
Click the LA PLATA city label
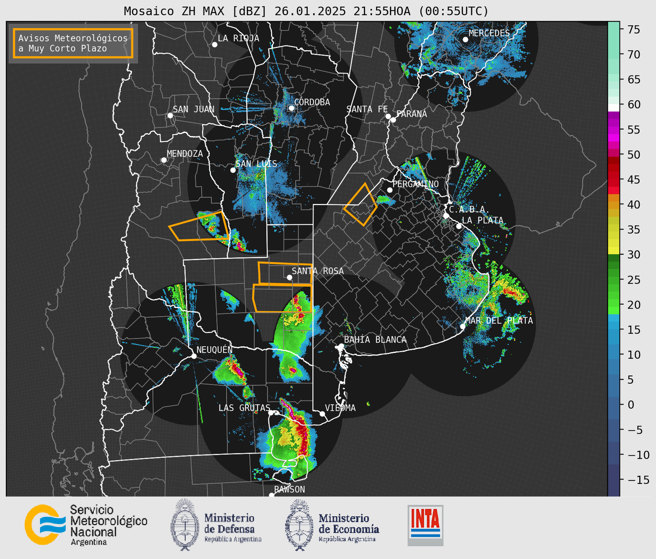click(483, 220)
